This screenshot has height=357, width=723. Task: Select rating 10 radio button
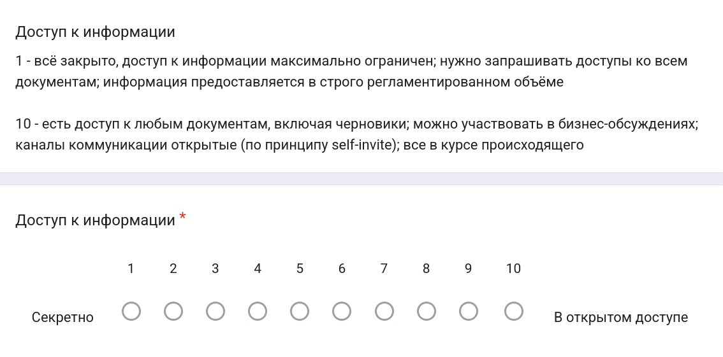click(x=514, y=311)
